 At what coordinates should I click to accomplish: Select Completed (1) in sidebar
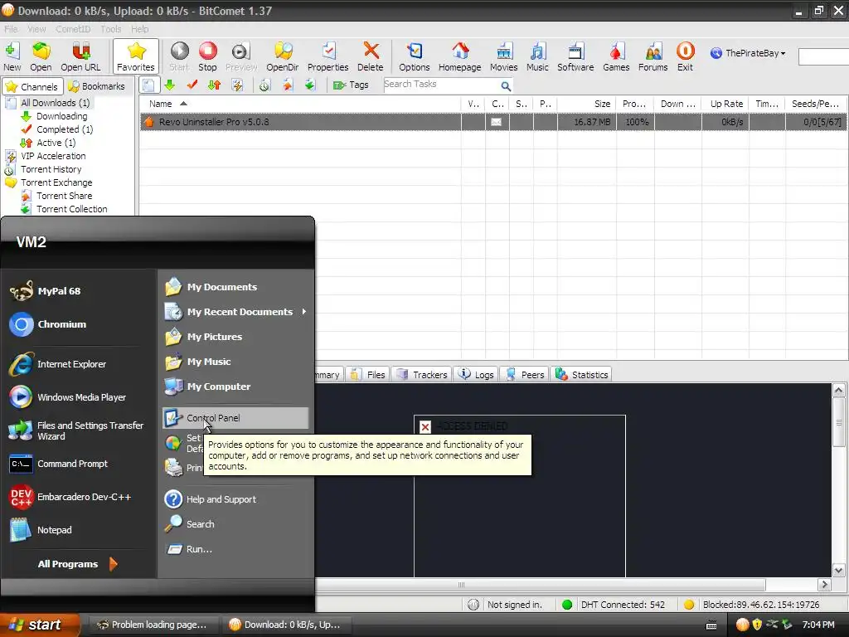pos(65,129)
